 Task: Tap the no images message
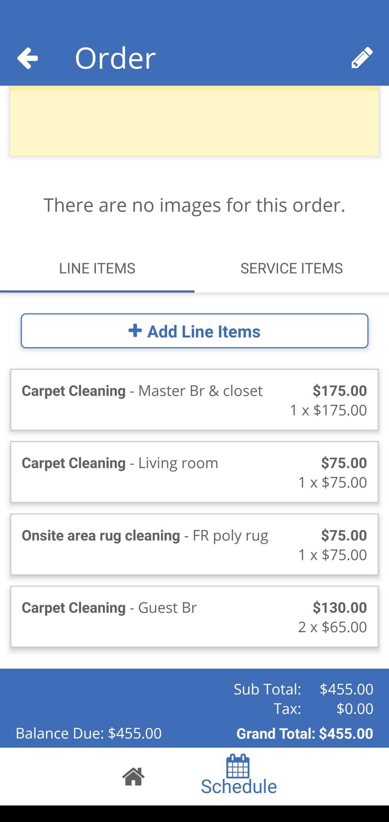[194, 205]
